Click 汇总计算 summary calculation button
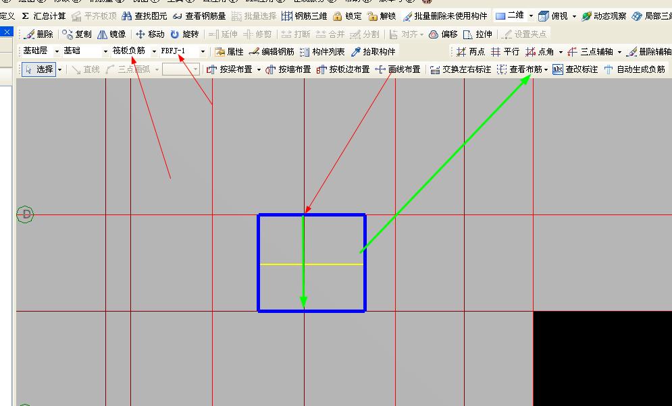This screenshot has height=406, width=672. [44, 16]
